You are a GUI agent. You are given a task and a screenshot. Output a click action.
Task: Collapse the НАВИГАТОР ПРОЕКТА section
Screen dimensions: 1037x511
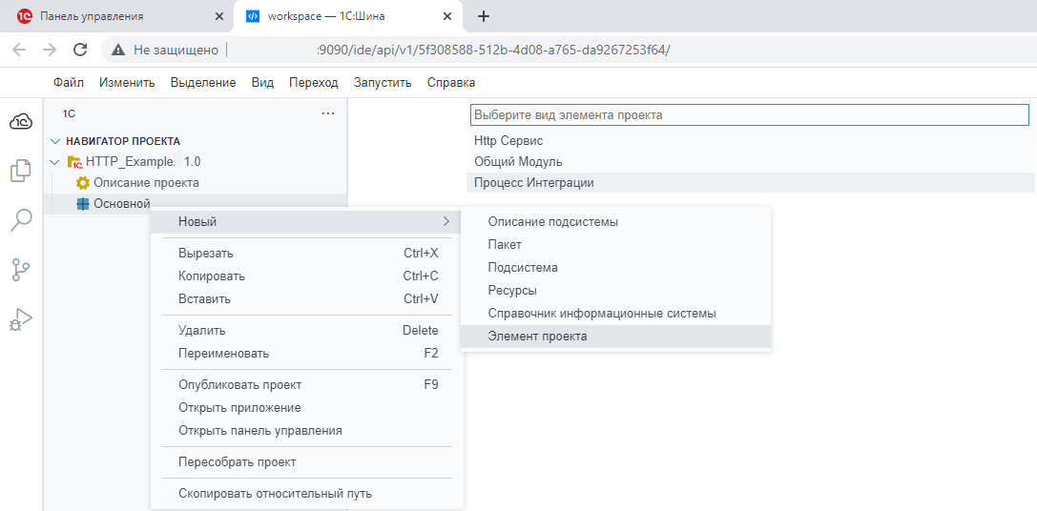[55, 141]
